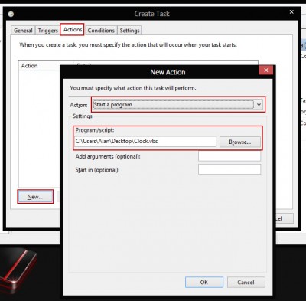306x301 pixels.
Task: Focus the Add arguments (optional) field
Action: 229,156
